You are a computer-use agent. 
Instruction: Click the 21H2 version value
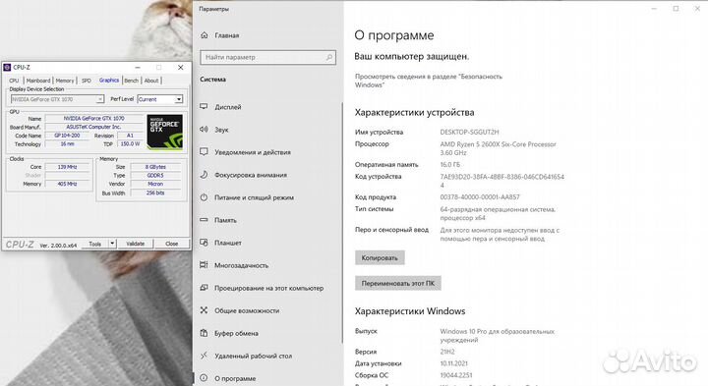tap(447, 352)
